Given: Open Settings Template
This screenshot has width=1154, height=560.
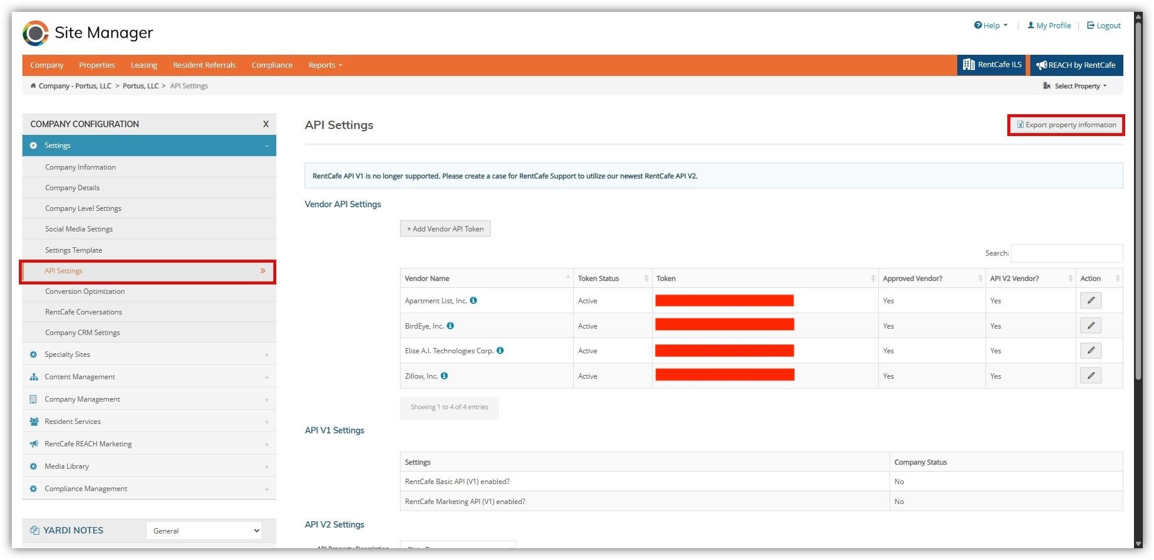Looking at the screenshot, I should click(x=149, y=250).
